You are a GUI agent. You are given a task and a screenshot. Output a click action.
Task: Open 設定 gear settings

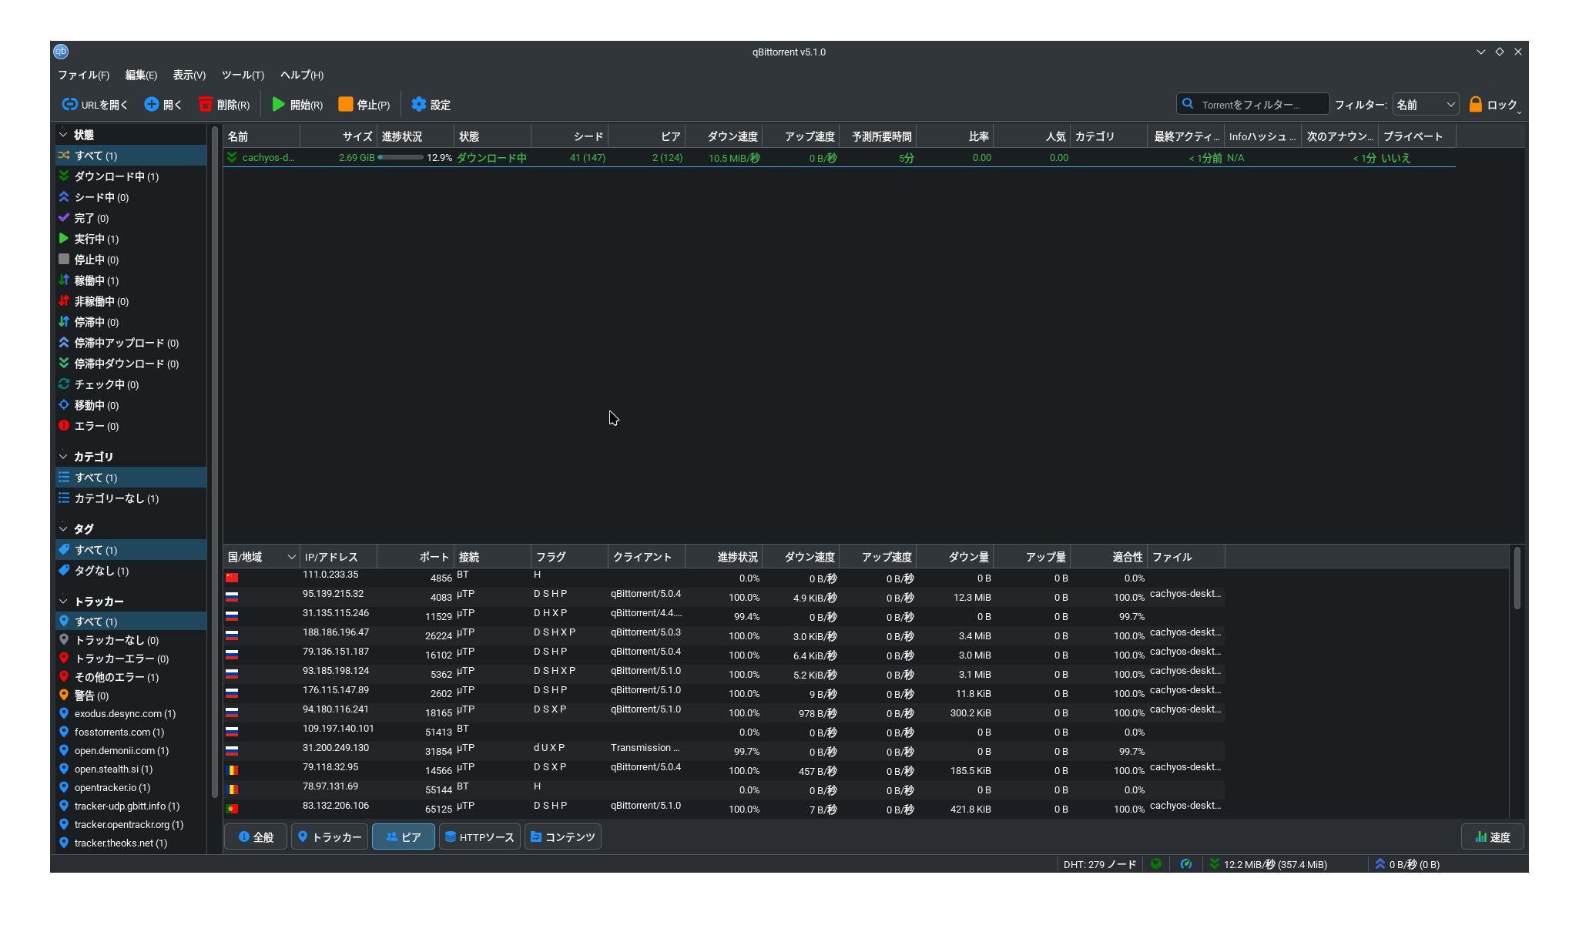click(431, 105)
